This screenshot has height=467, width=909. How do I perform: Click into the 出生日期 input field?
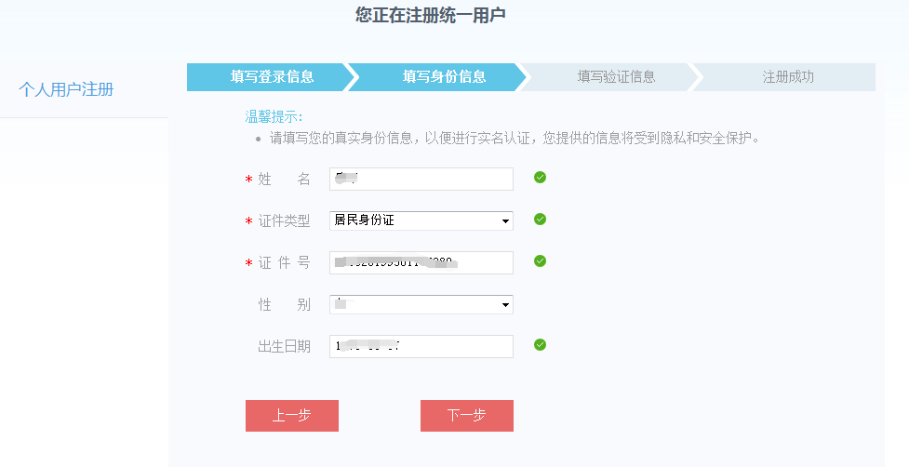(x=421, y=346)
